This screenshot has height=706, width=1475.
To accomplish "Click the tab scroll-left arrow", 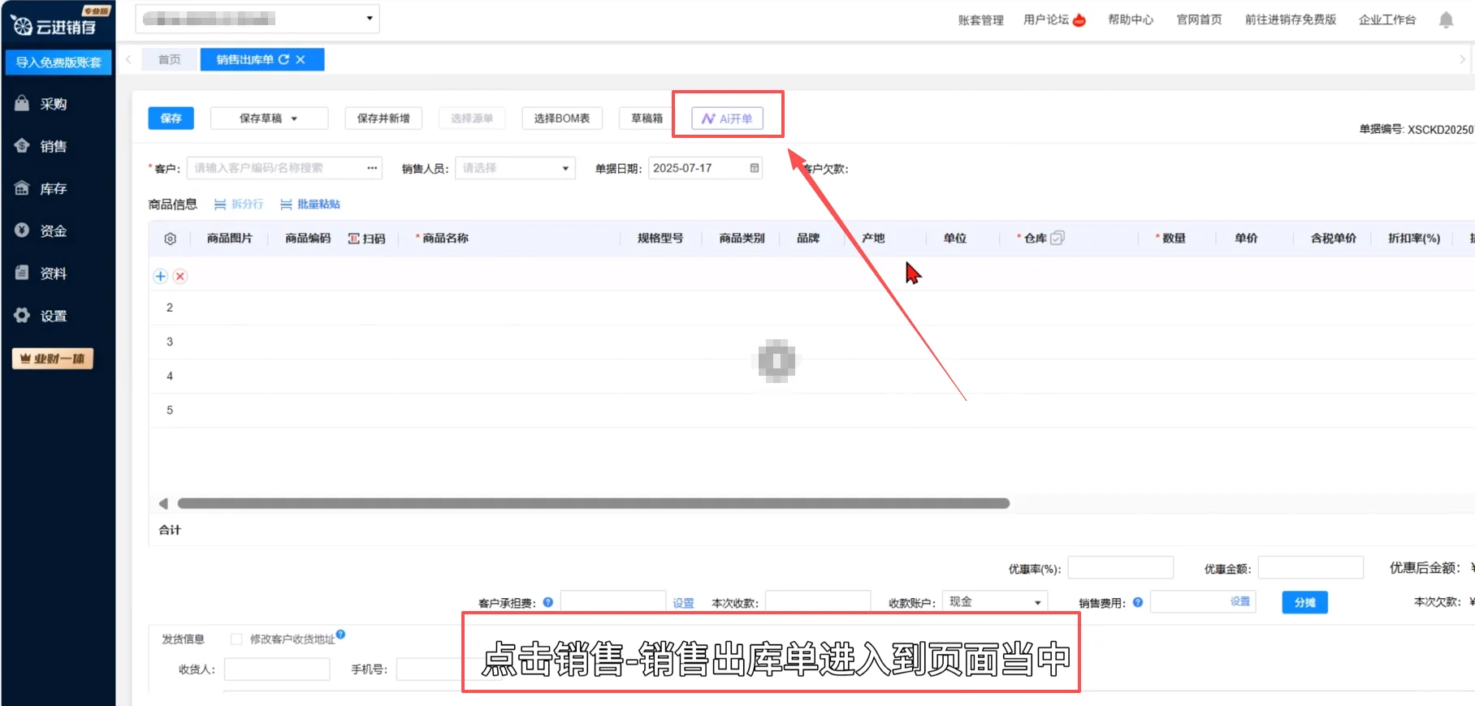I will point(128,59).
